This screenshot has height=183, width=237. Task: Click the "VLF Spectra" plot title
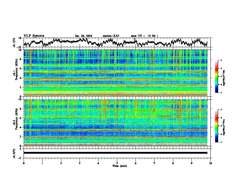(x=34, y=36)
